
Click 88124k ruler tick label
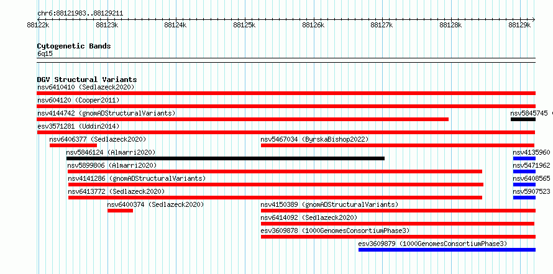click(176, 25)
